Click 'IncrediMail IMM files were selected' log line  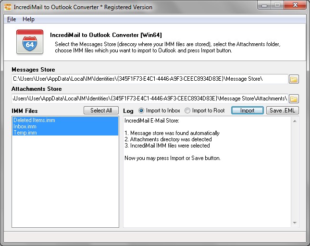167,146
